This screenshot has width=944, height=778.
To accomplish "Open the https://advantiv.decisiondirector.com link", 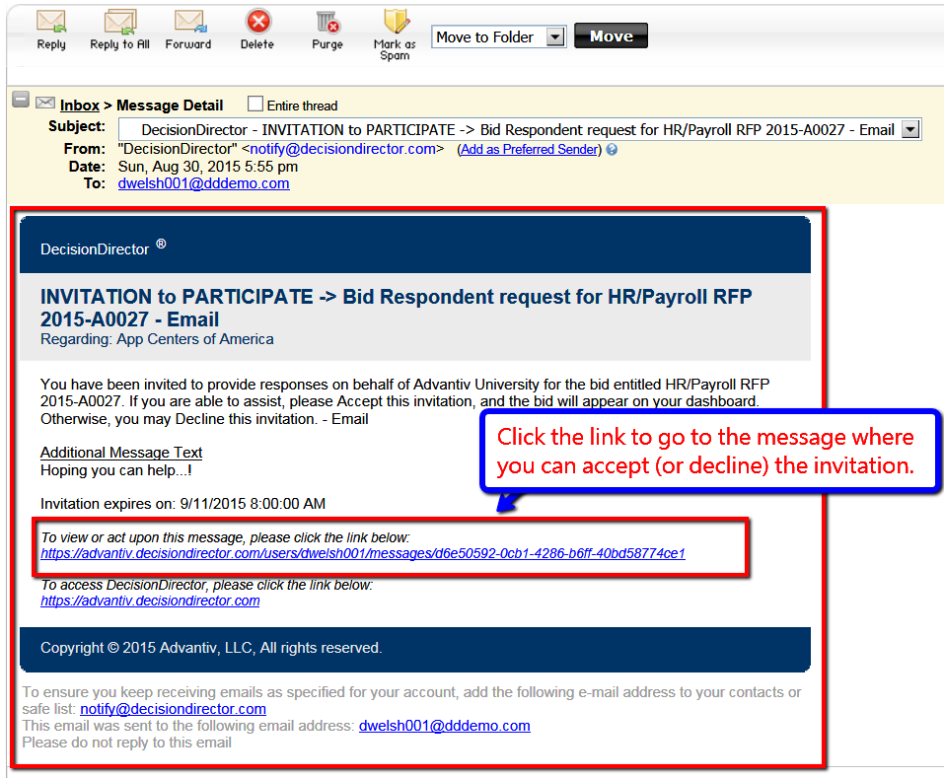I will [150, 601].
